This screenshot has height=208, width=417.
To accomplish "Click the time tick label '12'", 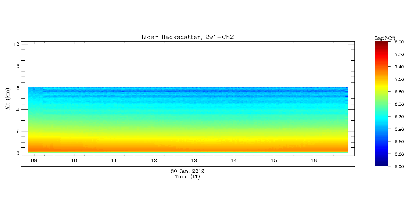I will click(x=154, y=161).
